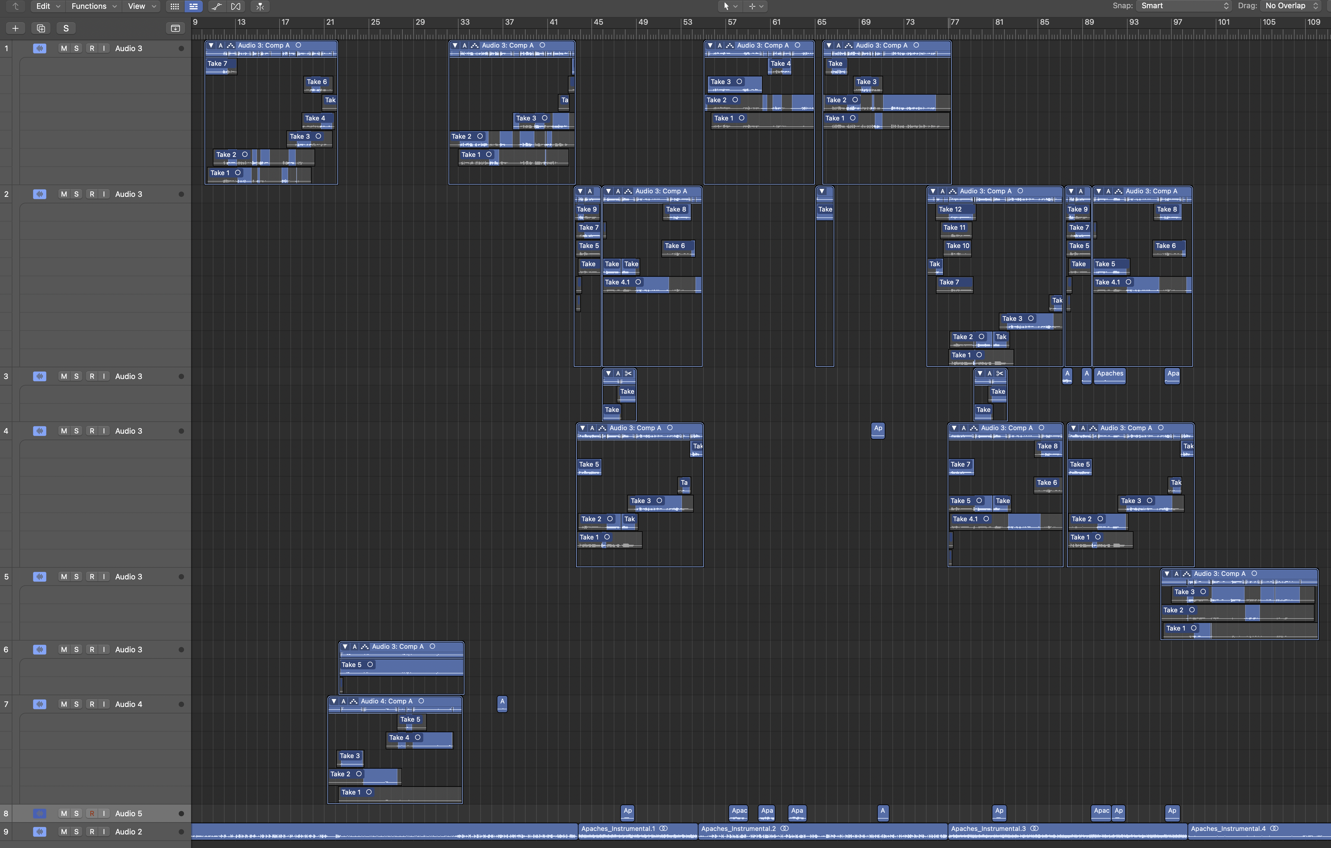Click the global Solo S button

coord(66,28)
